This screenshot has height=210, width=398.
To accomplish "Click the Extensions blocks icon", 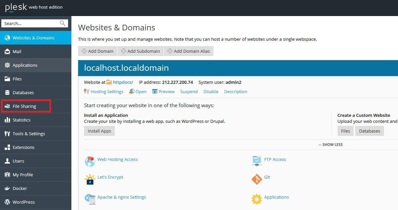I will [x=7, y=147].
